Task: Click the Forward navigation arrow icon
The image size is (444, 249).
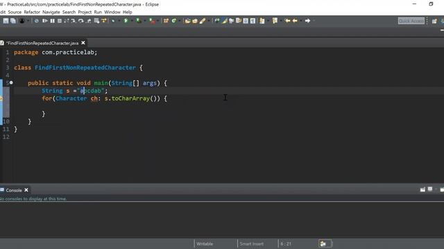Action: pyautogui.click(x=307, y=21)
